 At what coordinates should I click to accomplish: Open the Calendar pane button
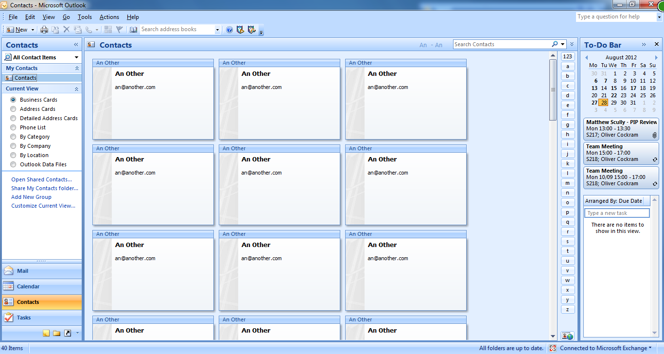click(42, 286)
